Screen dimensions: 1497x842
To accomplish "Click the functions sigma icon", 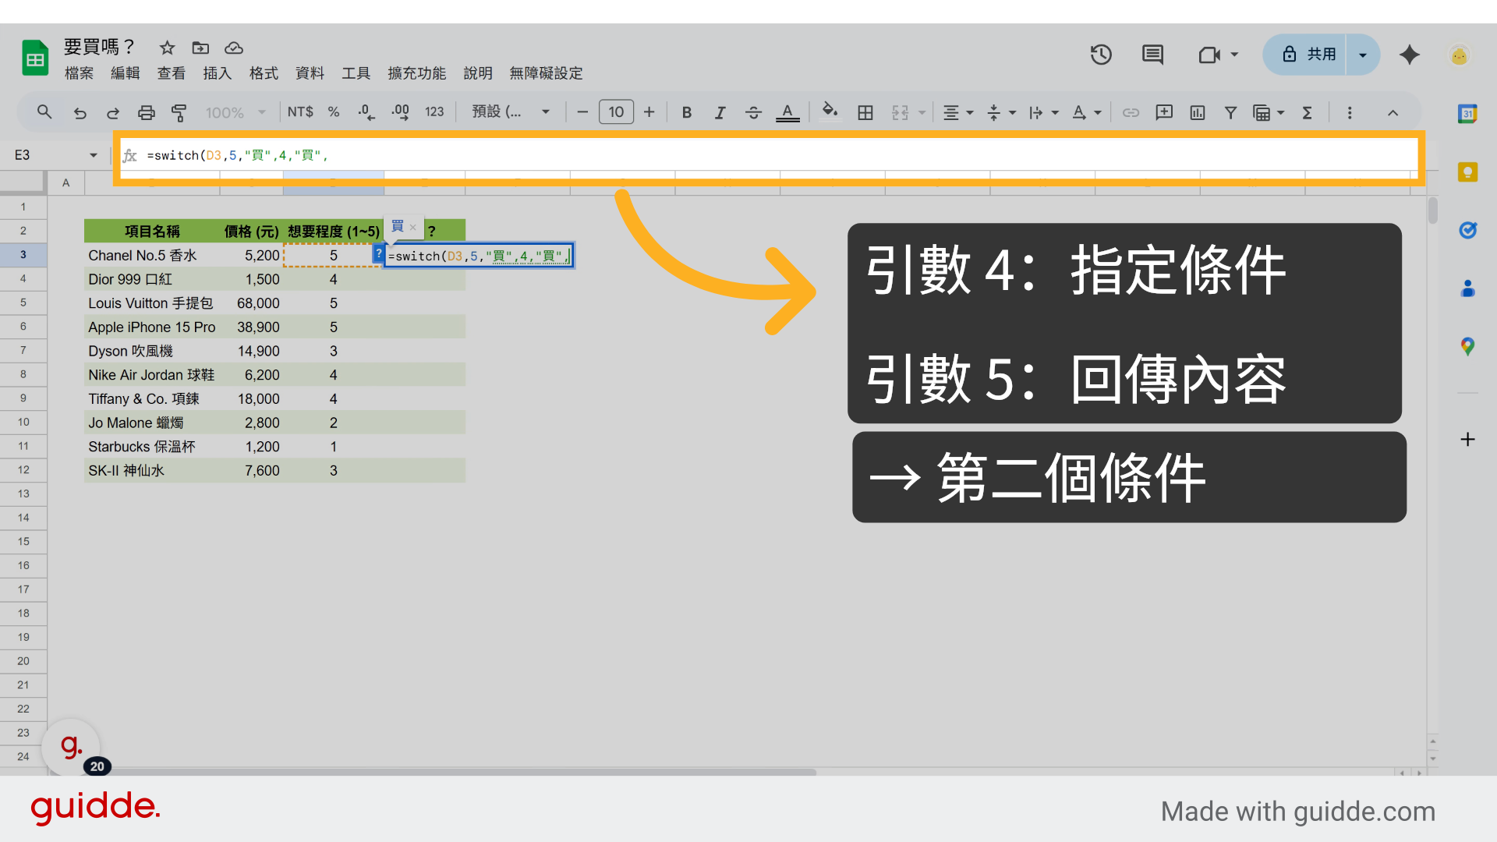I will coord(1308,112).
